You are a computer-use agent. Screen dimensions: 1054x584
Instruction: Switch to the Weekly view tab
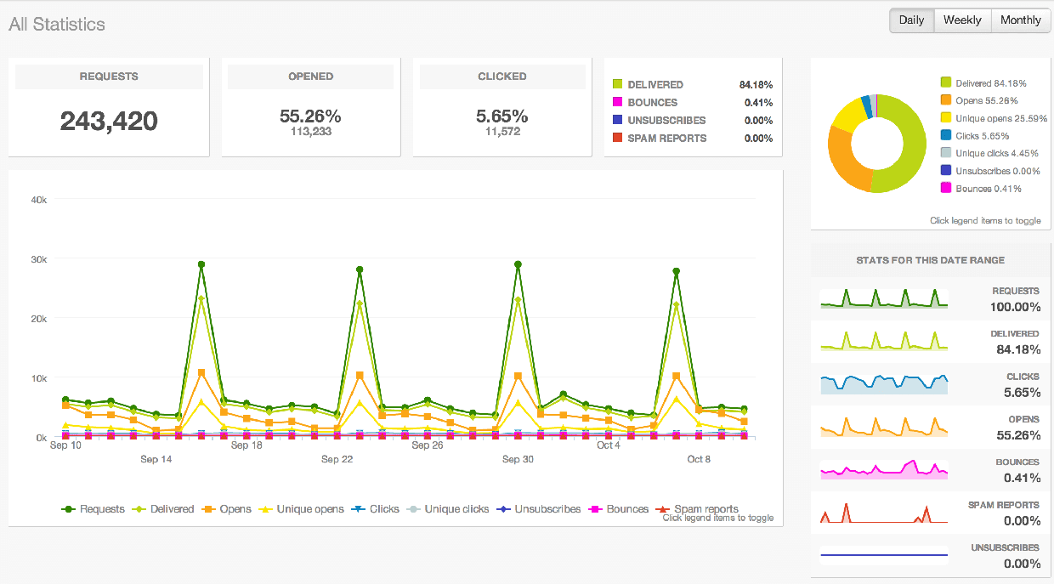click(x=961, y=20)
